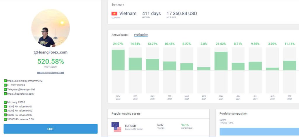Click the 5239 total trades figure
The width and height of the screenshot is (299, 137).
click(x=222, y=120)
